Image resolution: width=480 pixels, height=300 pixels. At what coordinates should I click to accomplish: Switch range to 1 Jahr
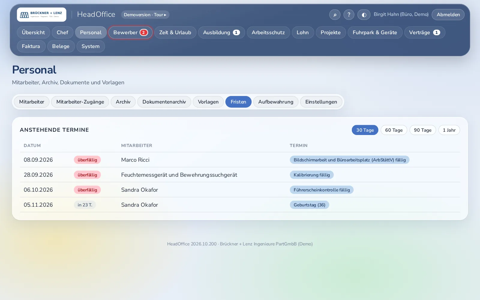[x=449, y=130]
